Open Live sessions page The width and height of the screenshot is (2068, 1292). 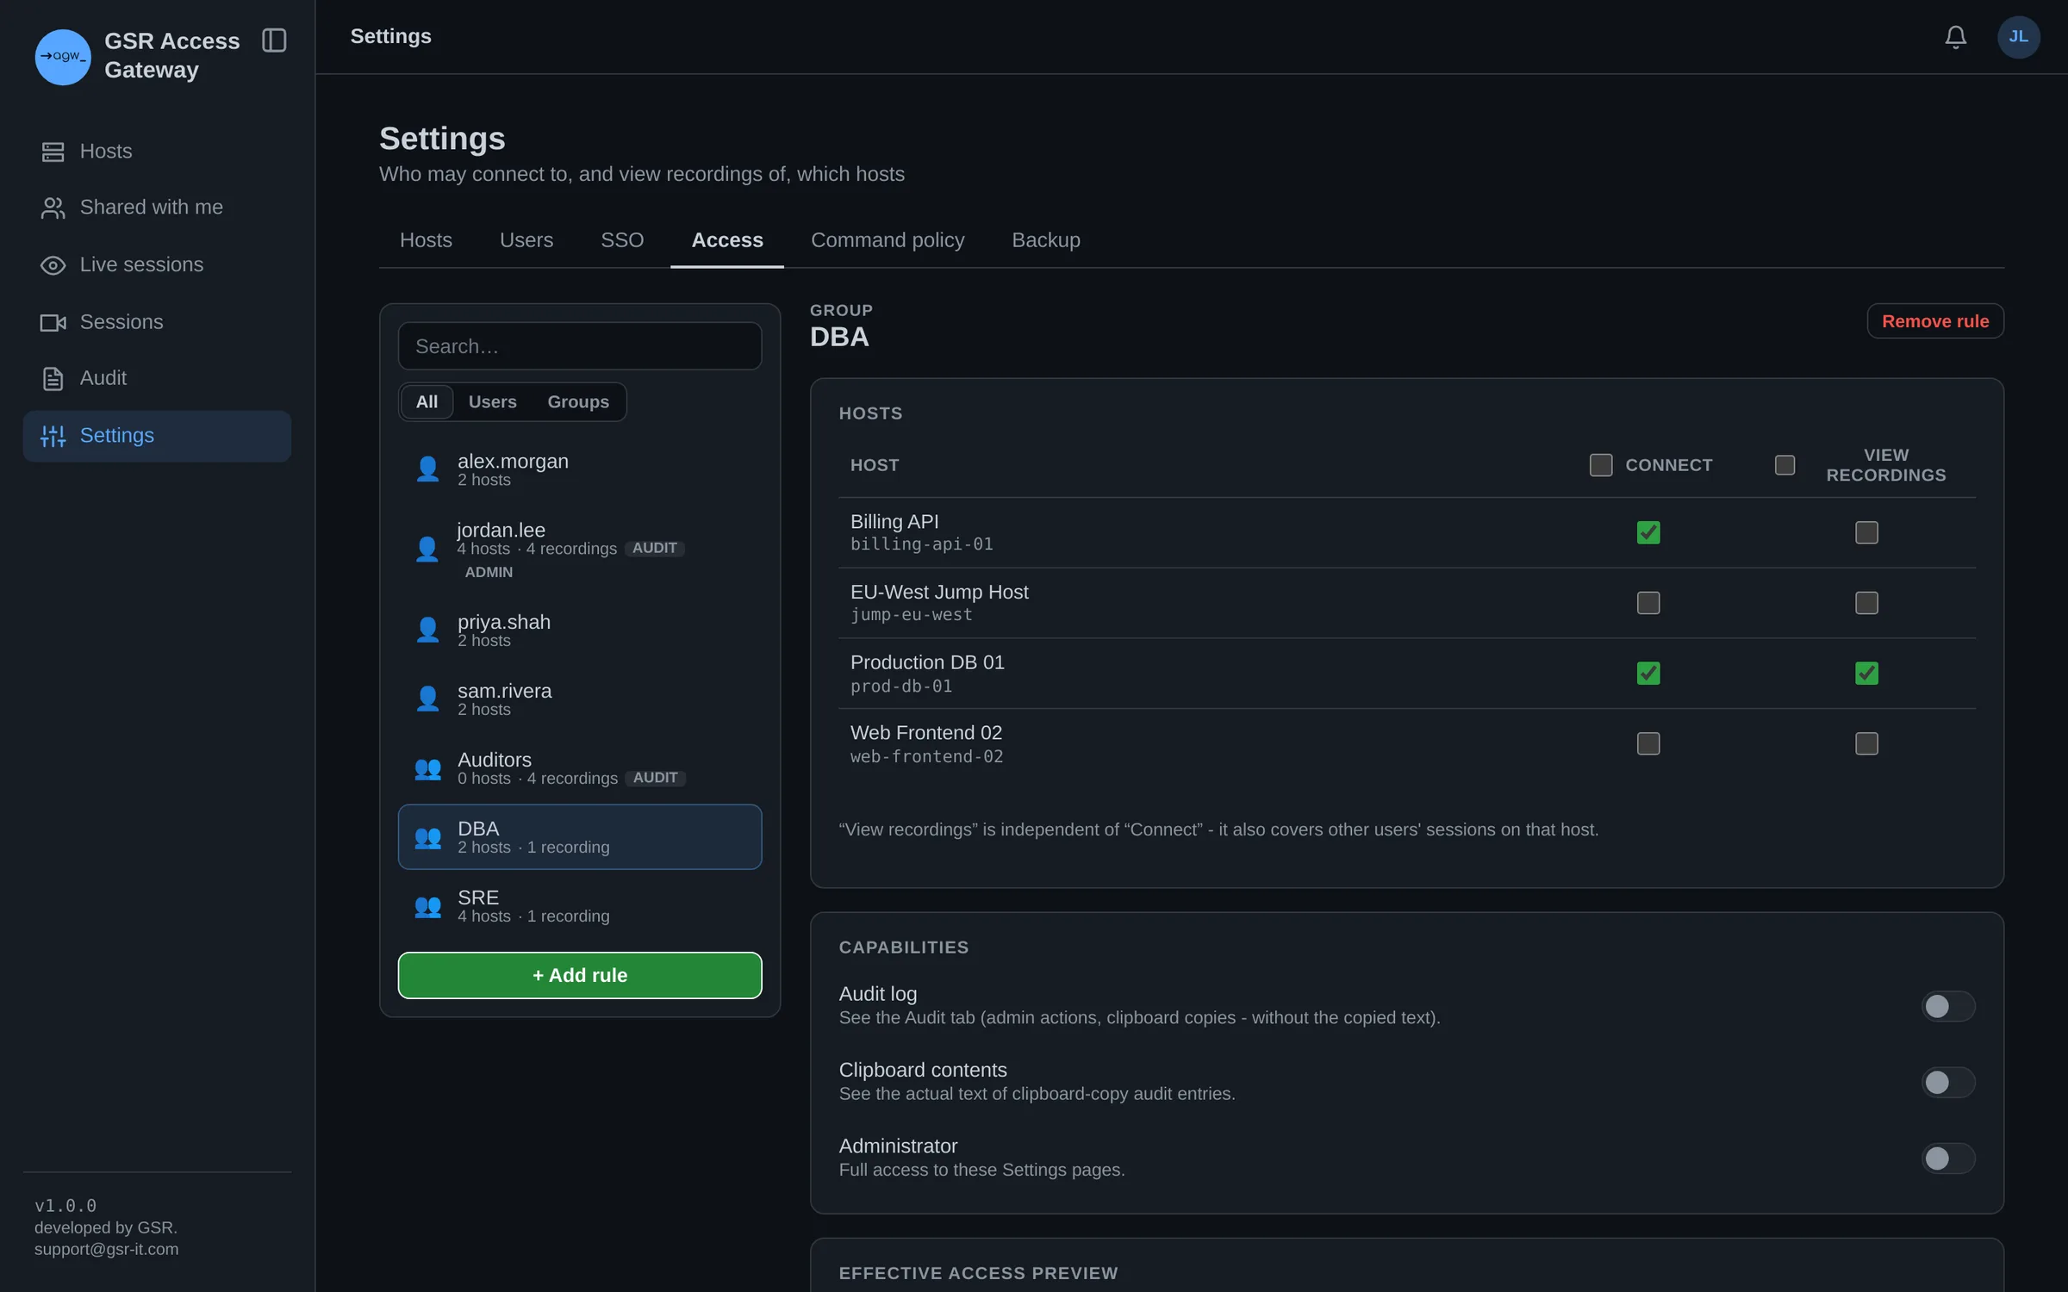157,264
